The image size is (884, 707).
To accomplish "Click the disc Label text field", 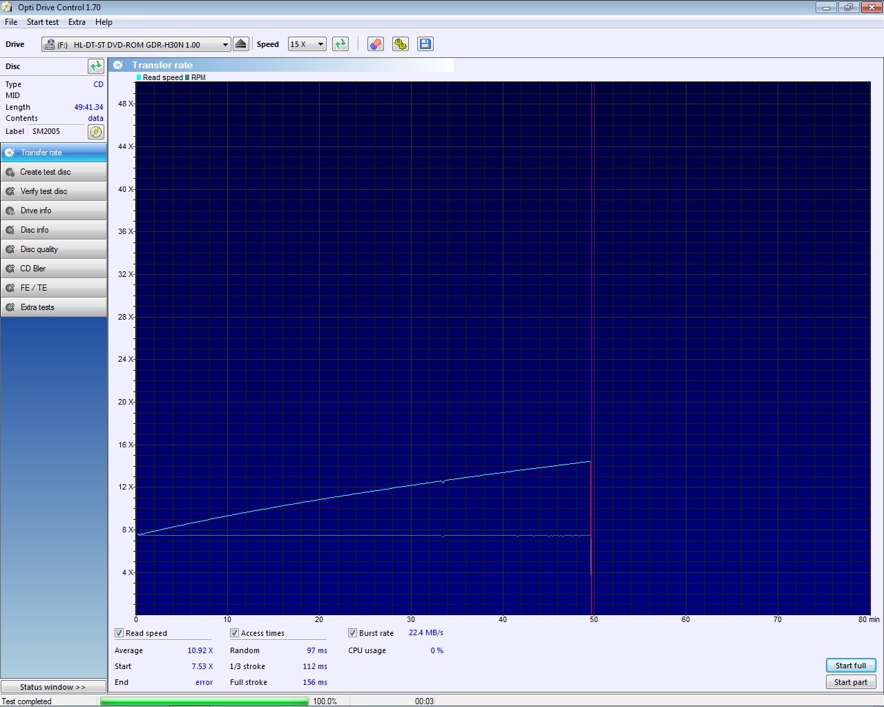I will point(57,131).
